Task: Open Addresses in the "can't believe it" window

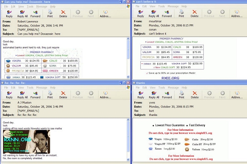Action: (x=237, y=14)
